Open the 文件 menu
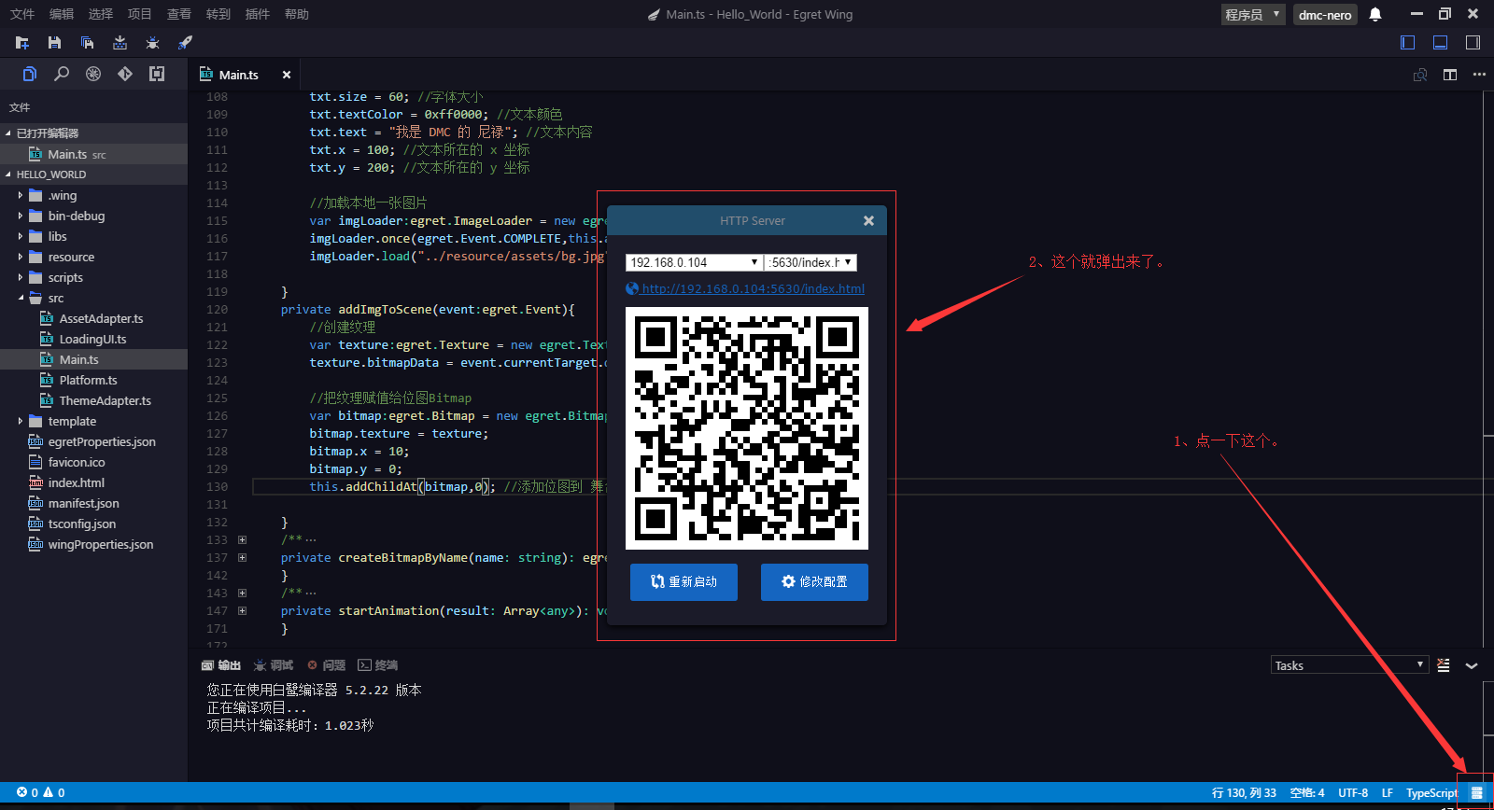 (22, 14)
